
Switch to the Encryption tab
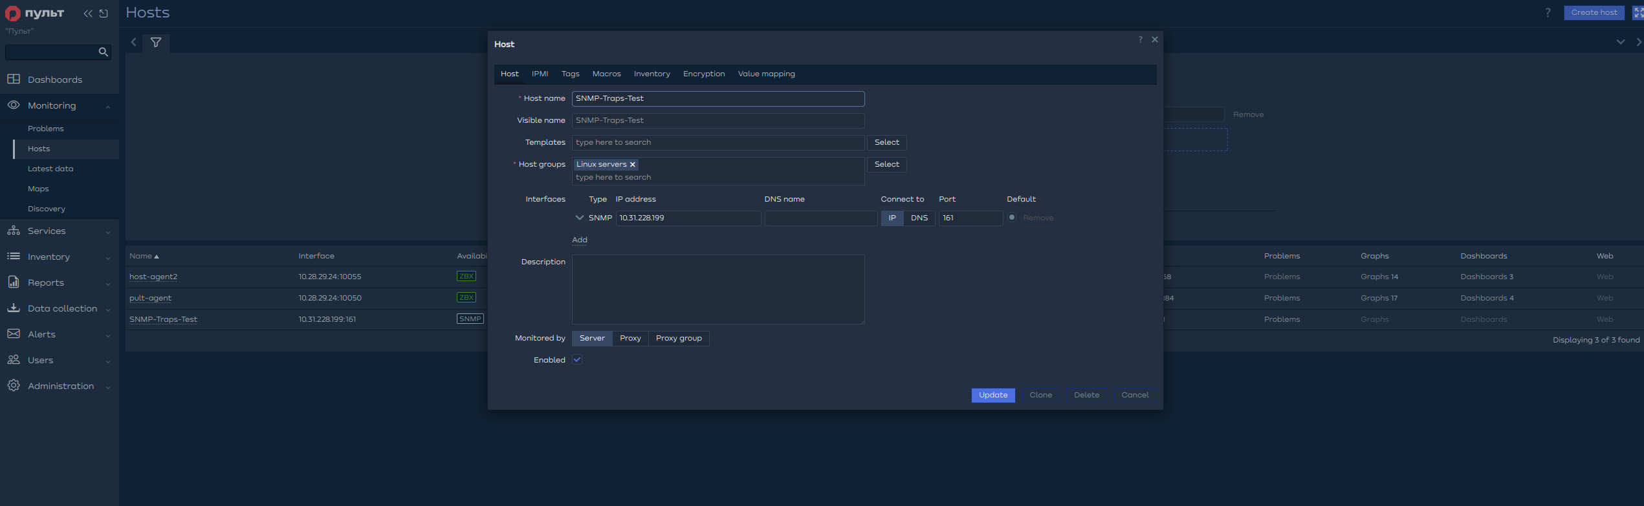704,74
